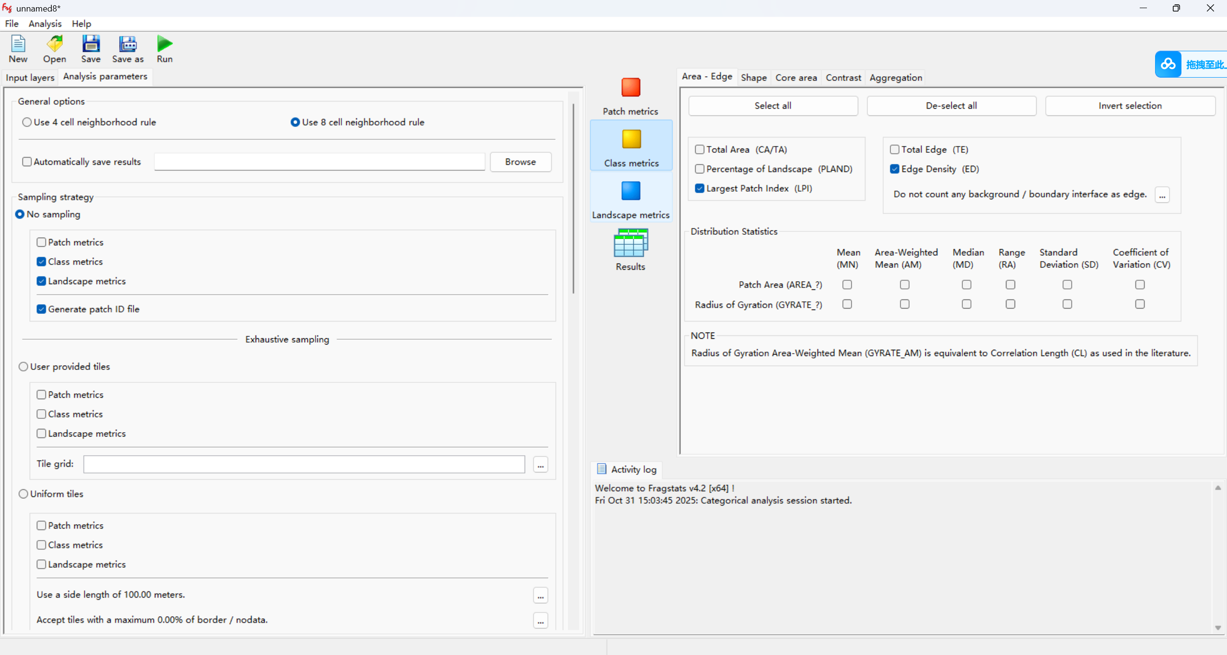Image resolution: width=1227 pixels, height=655 pixels.
Task: Check Patch metrics under No sampling
Action: point(41,242)
